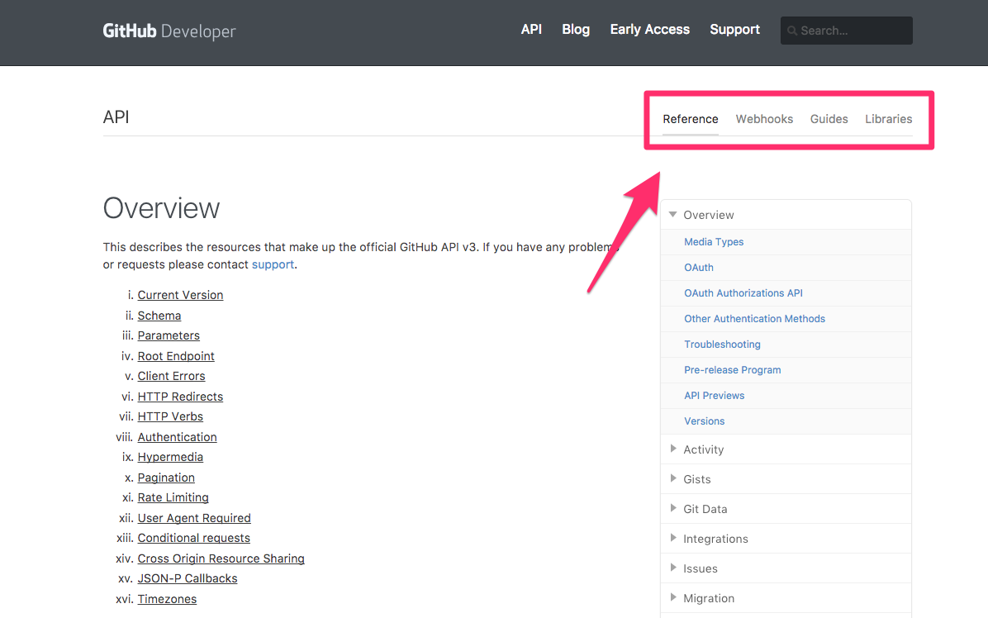Expand the Gists sidebar section
Image resolution: width=988 pixels, height=618 pixels.
[x=786, y=478]
